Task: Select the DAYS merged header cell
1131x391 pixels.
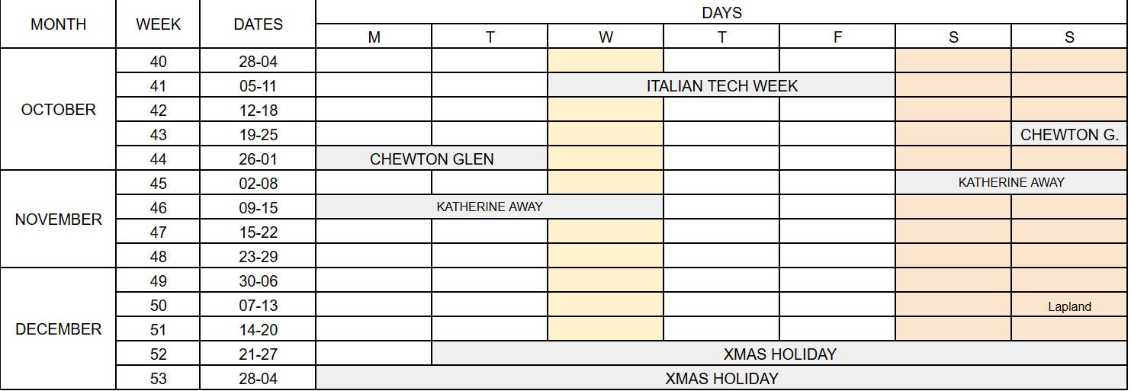Action: (721, 12)
